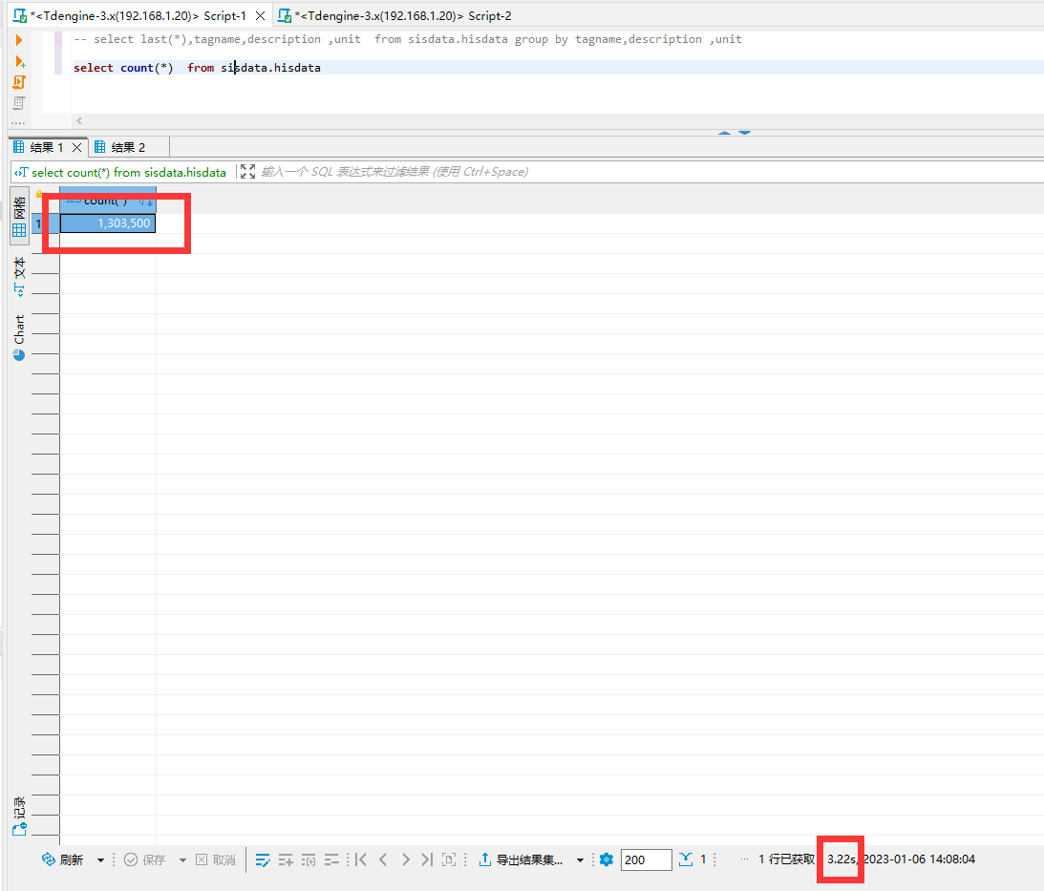Click the 导出结果集 export button
Viewport: 1044px width, 891px height.
click(x=521, y=859)
